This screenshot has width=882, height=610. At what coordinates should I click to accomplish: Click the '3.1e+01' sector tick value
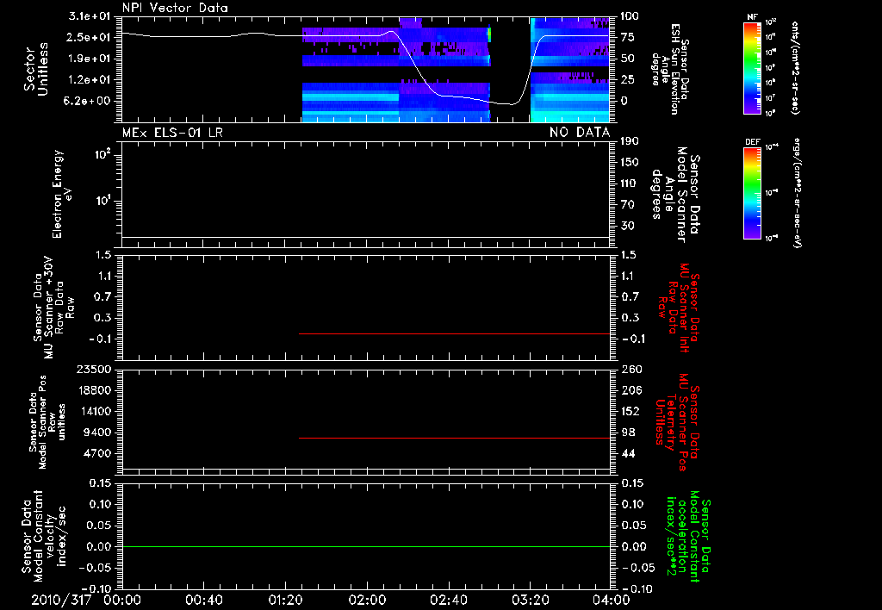point(89,16)
